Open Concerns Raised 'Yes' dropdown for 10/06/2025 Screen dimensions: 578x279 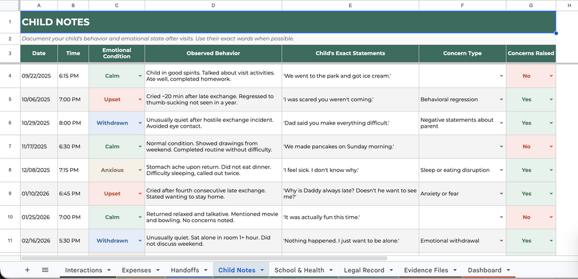pos(551,99)
